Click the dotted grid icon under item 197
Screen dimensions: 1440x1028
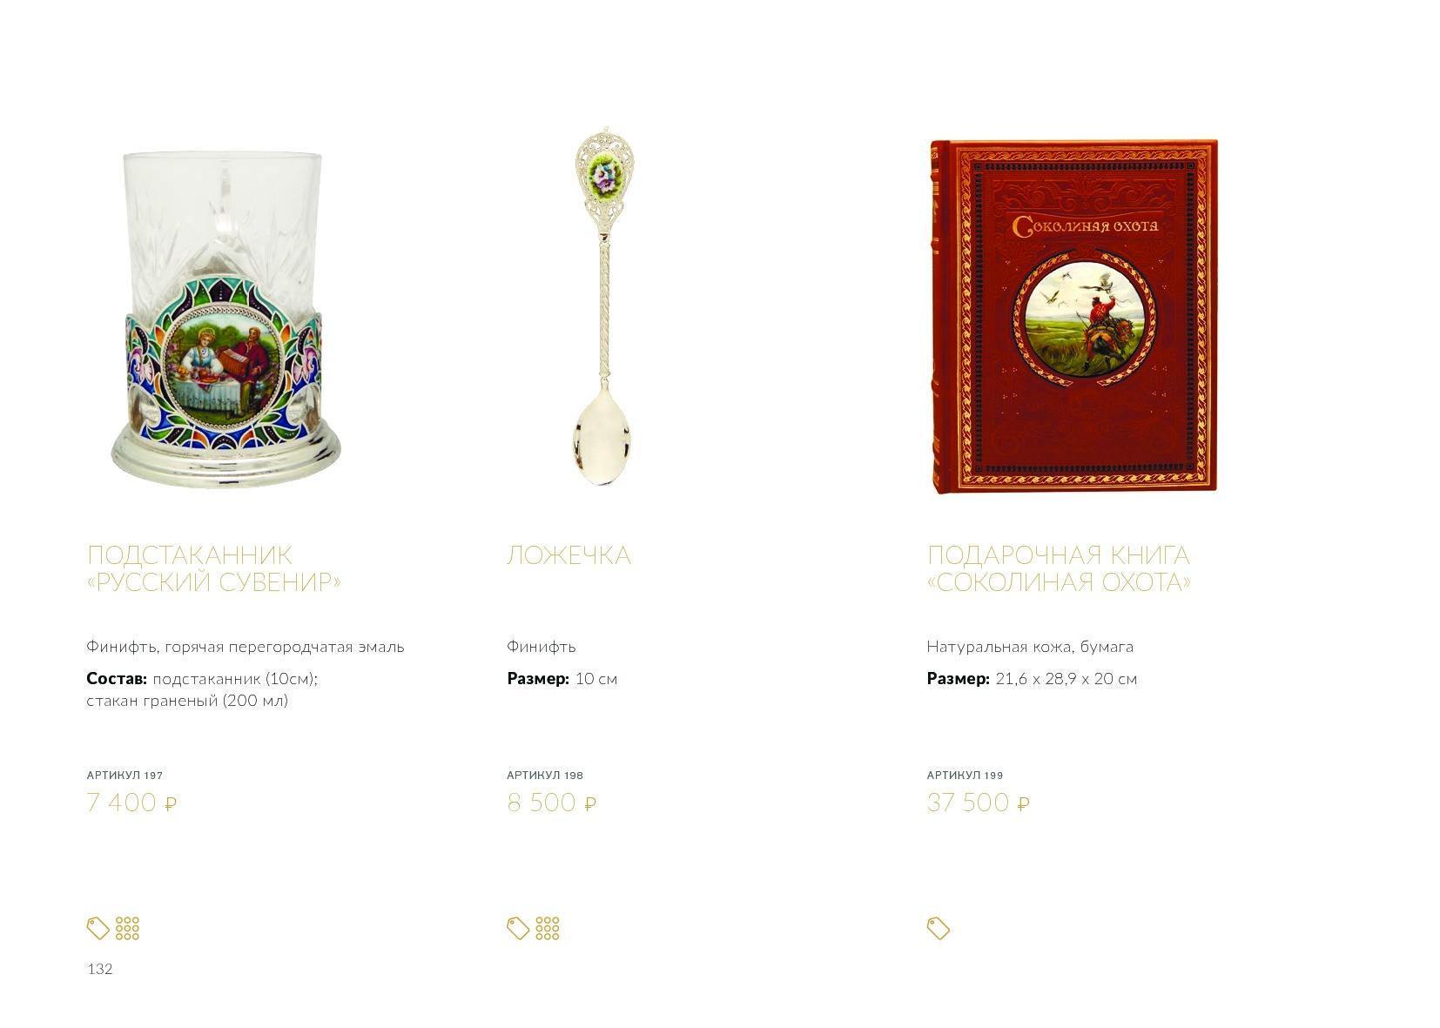127,929
